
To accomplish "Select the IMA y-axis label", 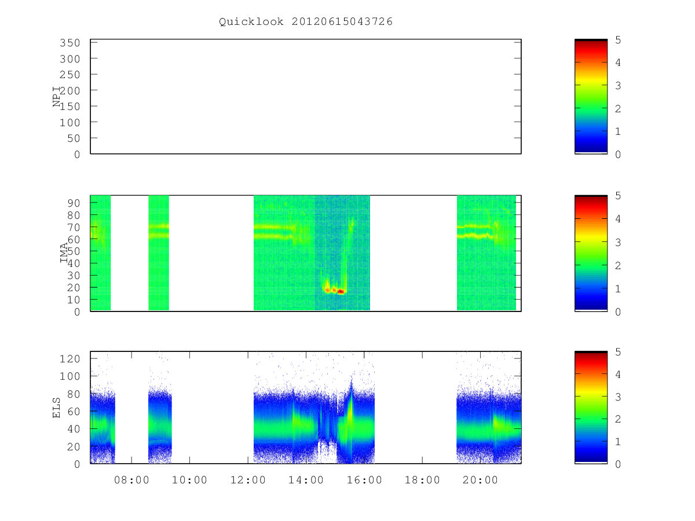I will tap(64, 253).
